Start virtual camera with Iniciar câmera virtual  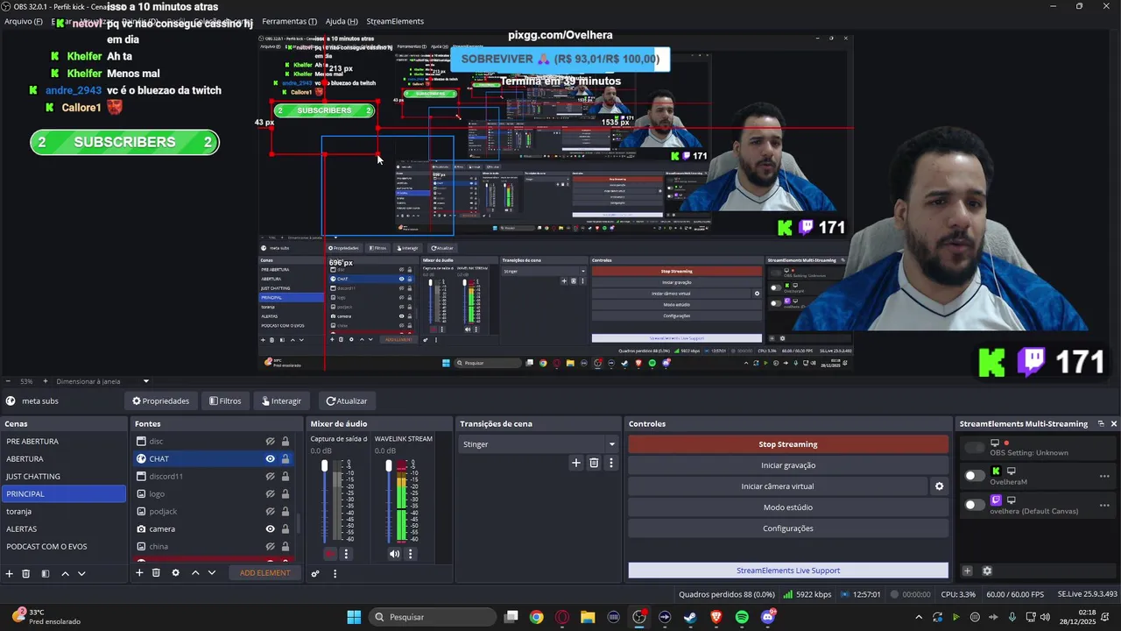pyautogui.click(x=778, y=486)
